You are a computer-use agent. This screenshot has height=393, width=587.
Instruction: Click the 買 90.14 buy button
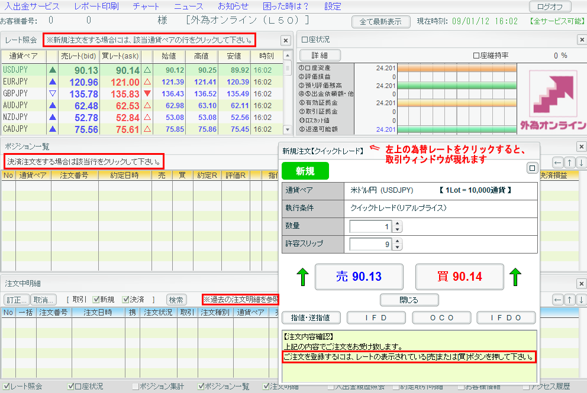[x=460, y=277]
